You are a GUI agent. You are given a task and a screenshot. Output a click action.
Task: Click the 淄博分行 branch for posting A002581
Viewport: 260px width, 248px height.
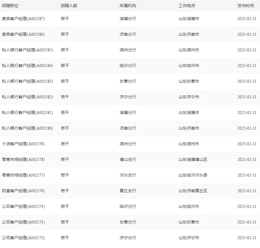[126, 112]
